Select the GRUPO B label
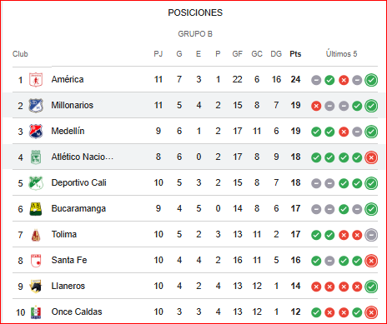This screenshot has width=387, height=324. [x=195, y=34]
